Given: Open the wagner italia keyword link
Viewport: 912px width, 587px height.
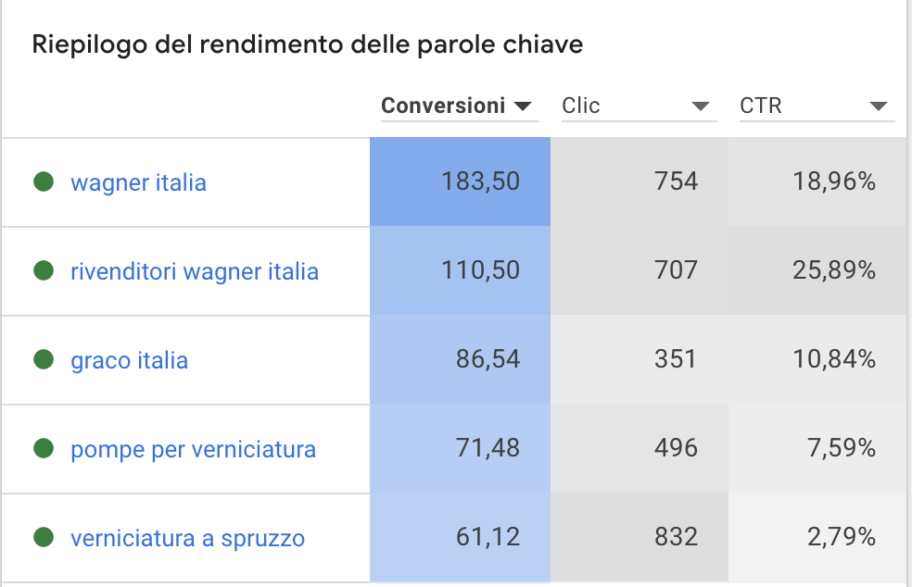Looking at the screenshot, I should (x=138, y=182).
